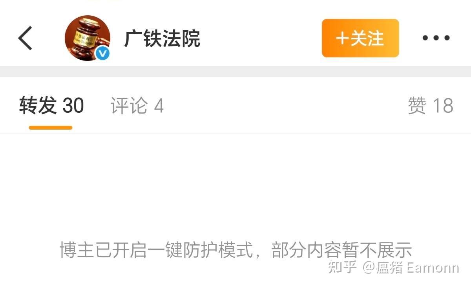Click the @瘟猪 Earnonn watermark name
Image resolution: width=471 pixels, height=286 pixels.
click(x=411, y=268)
